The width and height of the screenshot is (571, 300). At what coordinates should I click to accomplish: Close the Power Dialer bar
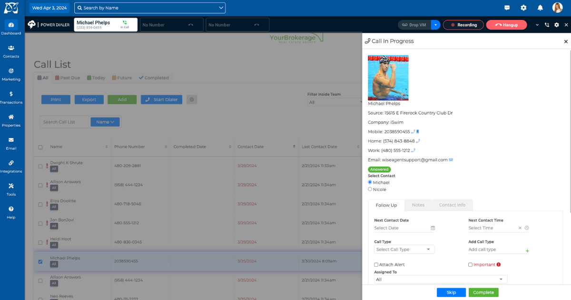point(566,25)
